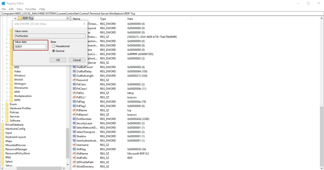This screenshot has height=170, width=324.
Task: Open the Favorites menu
Action: [x=31, y=9]
